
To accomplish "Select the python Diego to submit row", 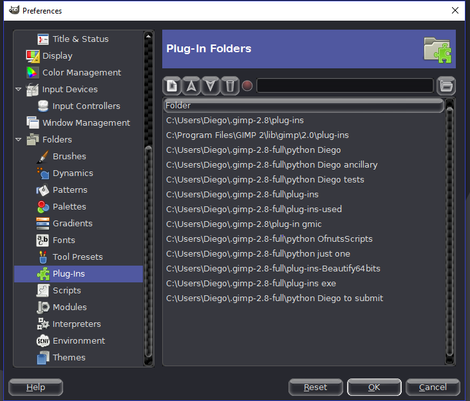I will click(x=304, y=298).
